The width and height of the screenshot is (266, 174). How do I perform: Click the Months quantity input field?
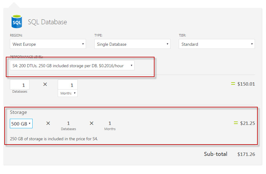point(68,84)
